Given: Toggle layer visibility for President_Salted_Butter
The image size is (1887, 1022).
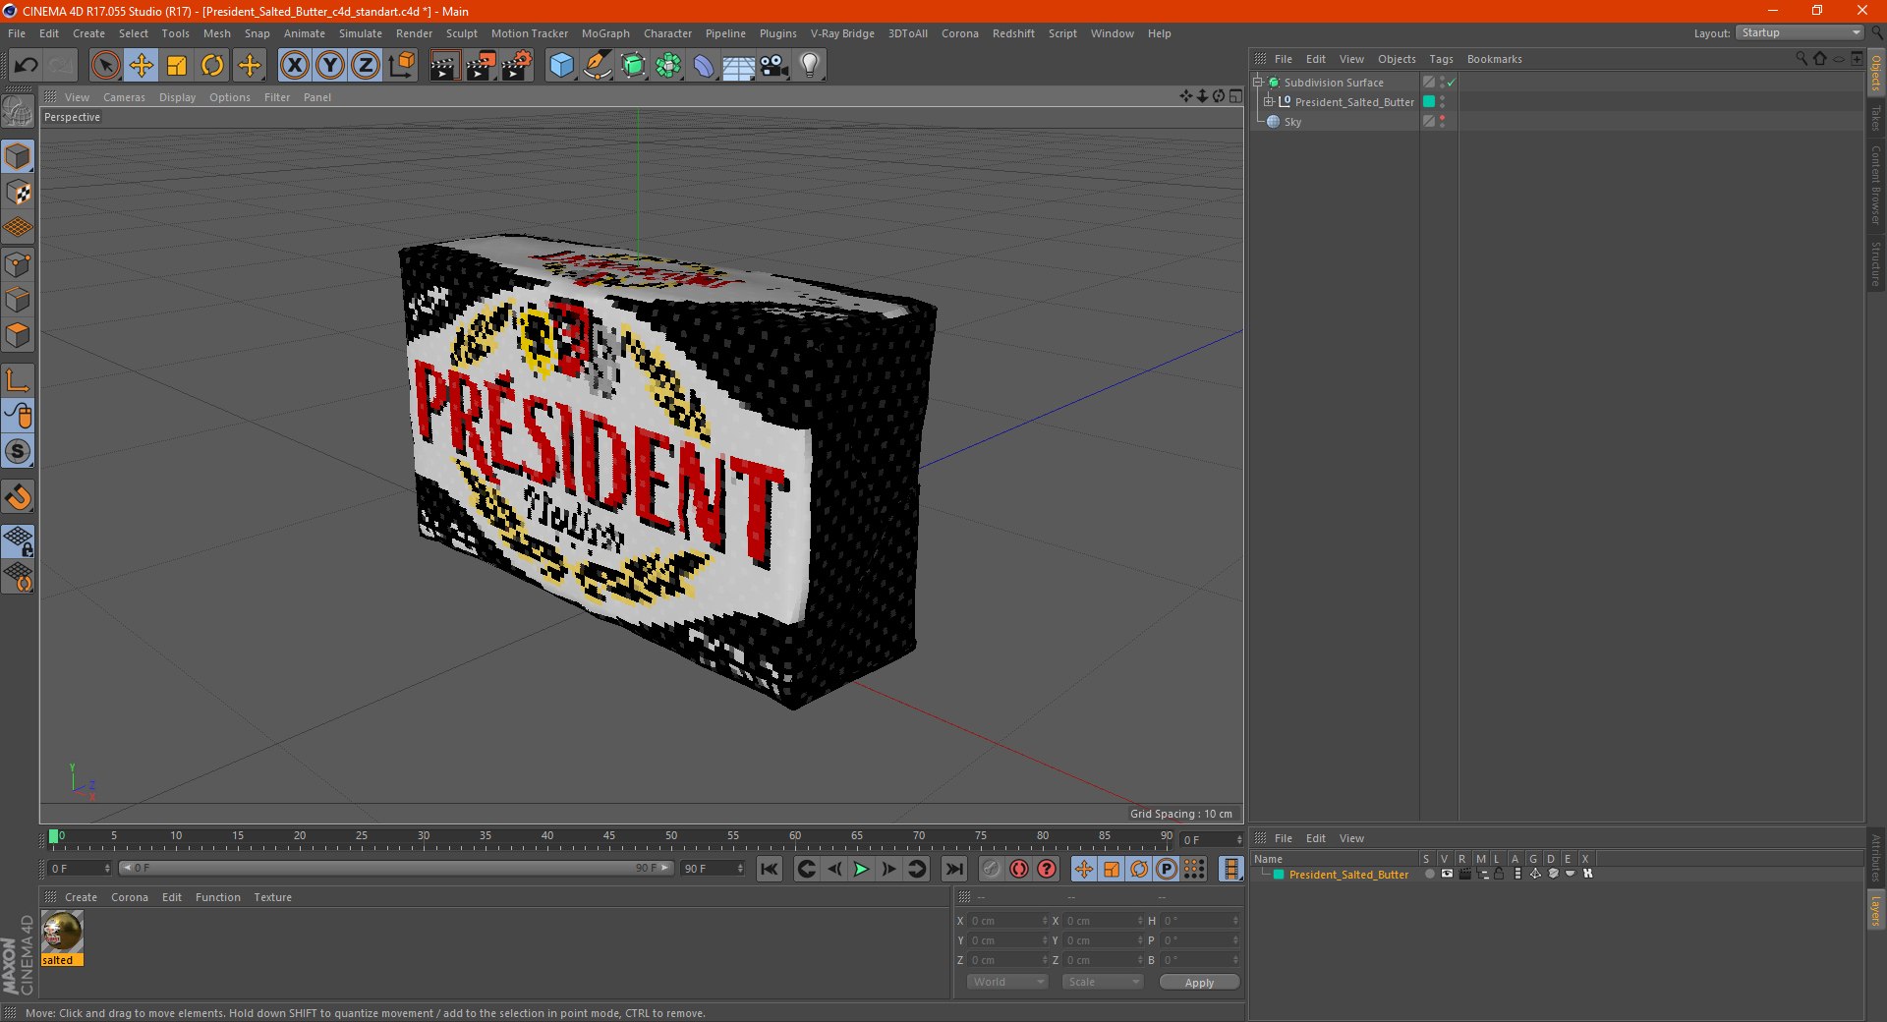Looking at the screenshot, I should (x=1447, y=874).
